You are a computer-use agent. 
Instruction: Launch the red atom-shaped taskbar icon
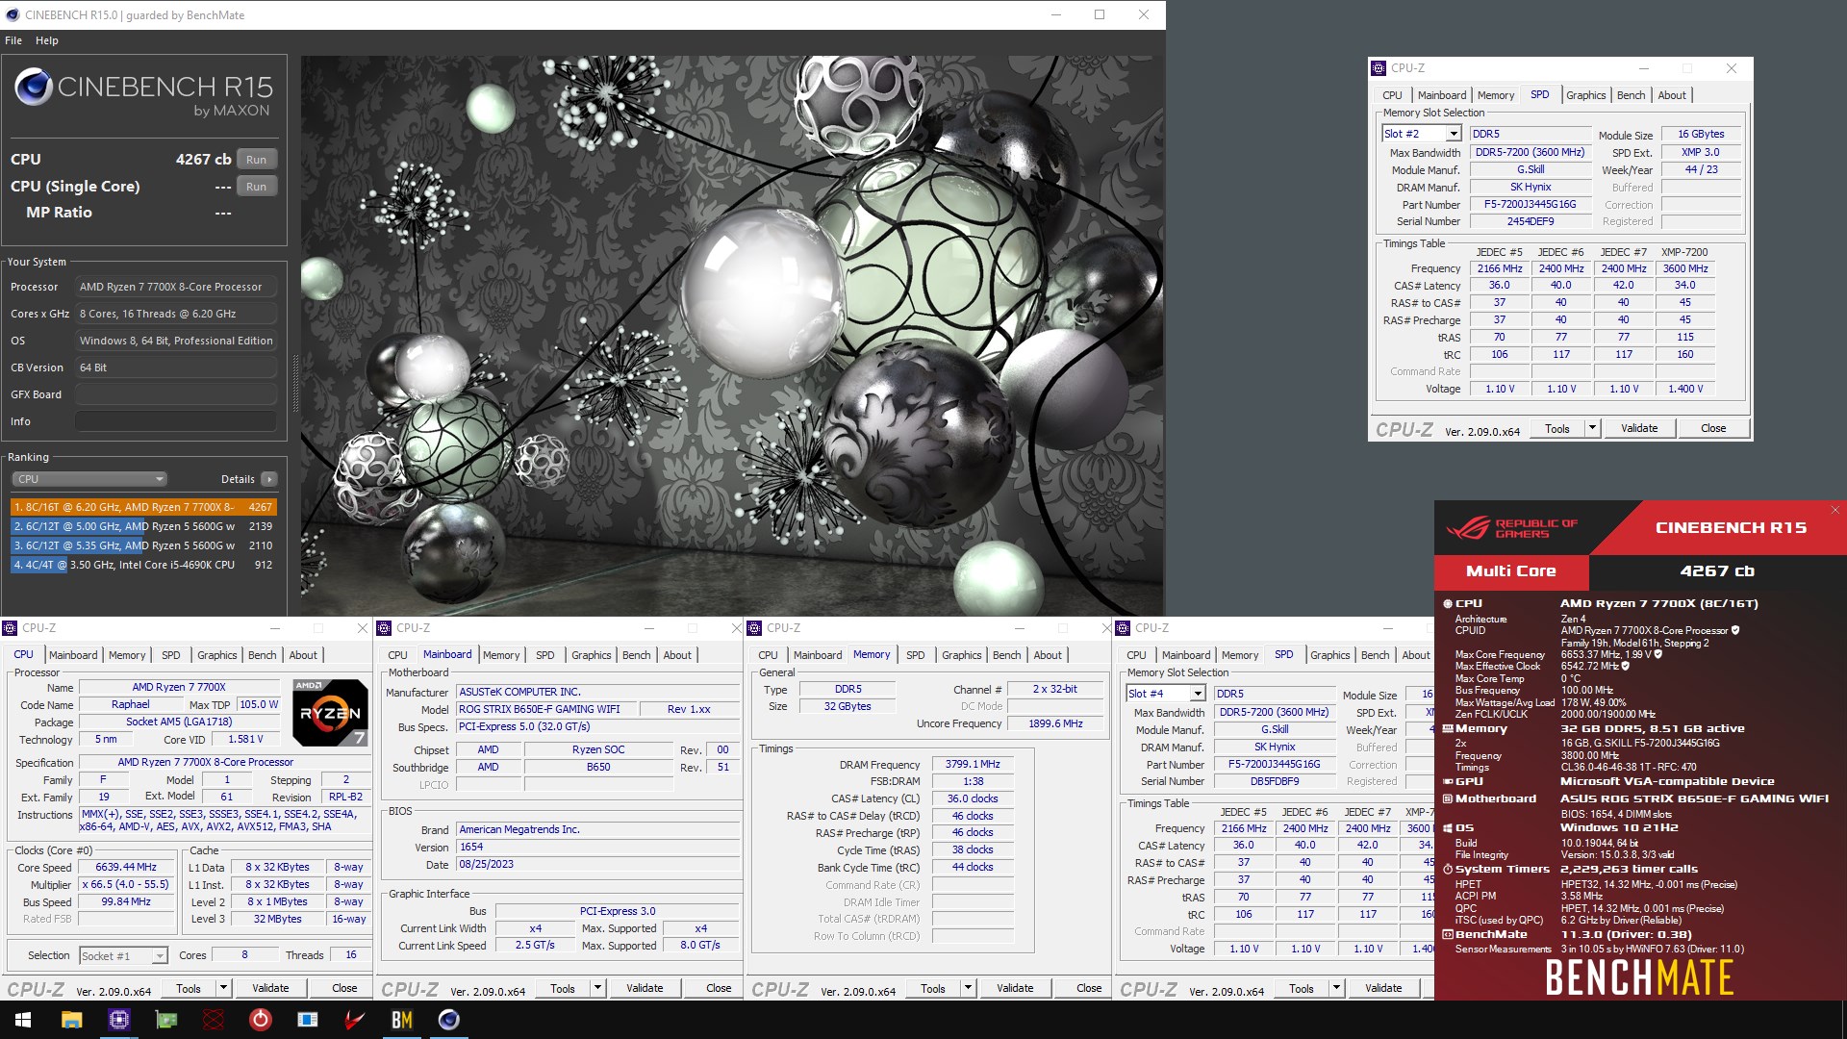[x=214, y=1020]
